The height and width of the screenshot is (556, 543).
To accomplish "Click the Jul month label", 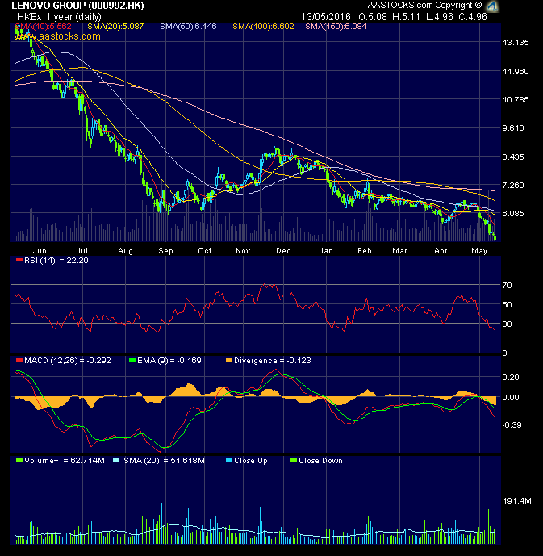I will tap(82, 251).
